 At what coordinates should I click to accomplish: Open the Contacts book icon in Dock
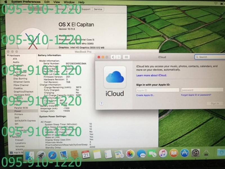(75, 155)
